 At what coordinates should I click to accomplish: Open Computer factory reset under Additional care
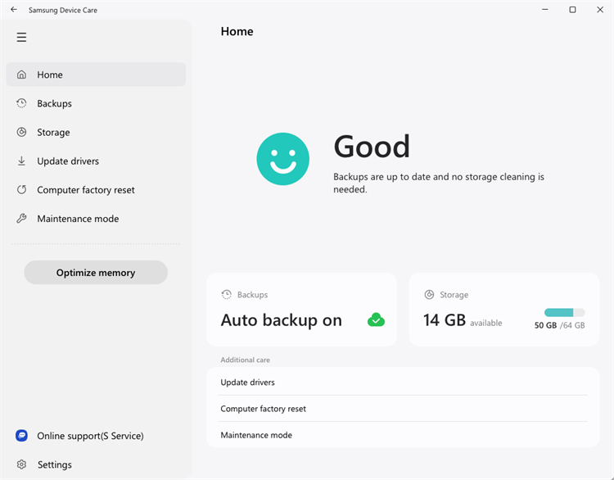click(403, 408)
